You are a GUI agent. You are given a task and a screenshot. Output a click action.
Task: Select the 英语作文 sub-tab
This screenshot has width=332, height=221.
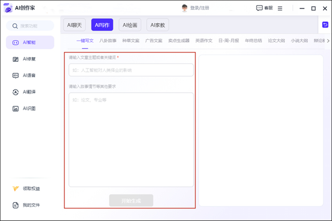coord(204,41)
